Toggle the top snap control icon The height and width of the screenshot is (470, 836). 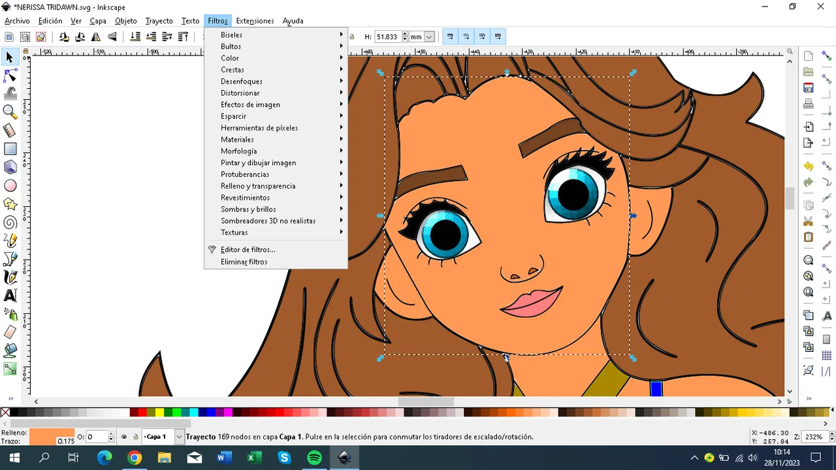tap(827, 57)
